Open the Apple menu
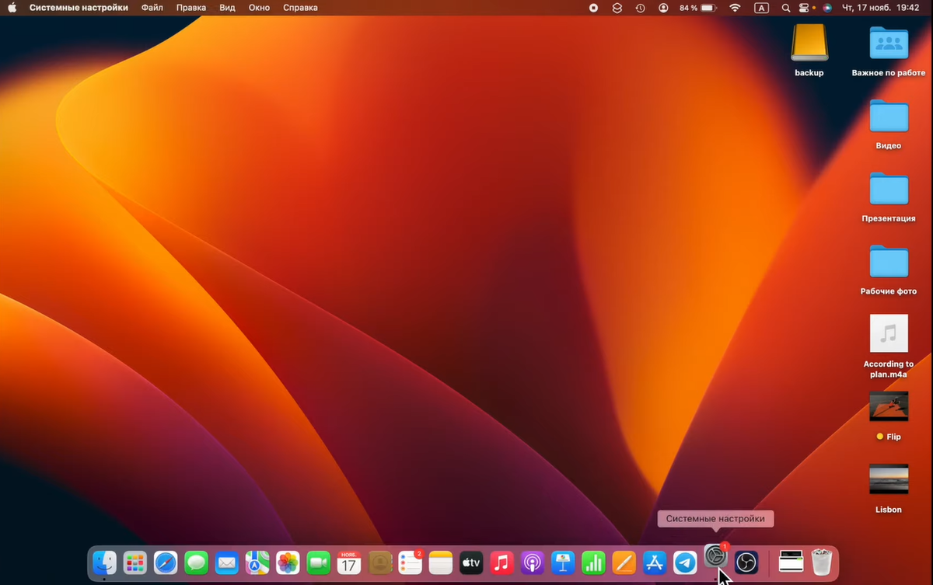Image resolution: width=933 pixels, height=585 pixels. click(12, 8)
